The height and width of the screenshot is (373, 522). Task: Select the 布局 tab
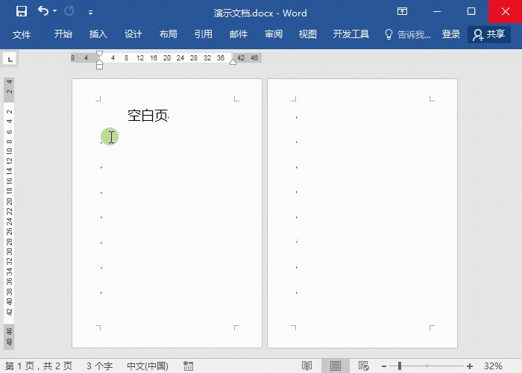click(168, 34)
